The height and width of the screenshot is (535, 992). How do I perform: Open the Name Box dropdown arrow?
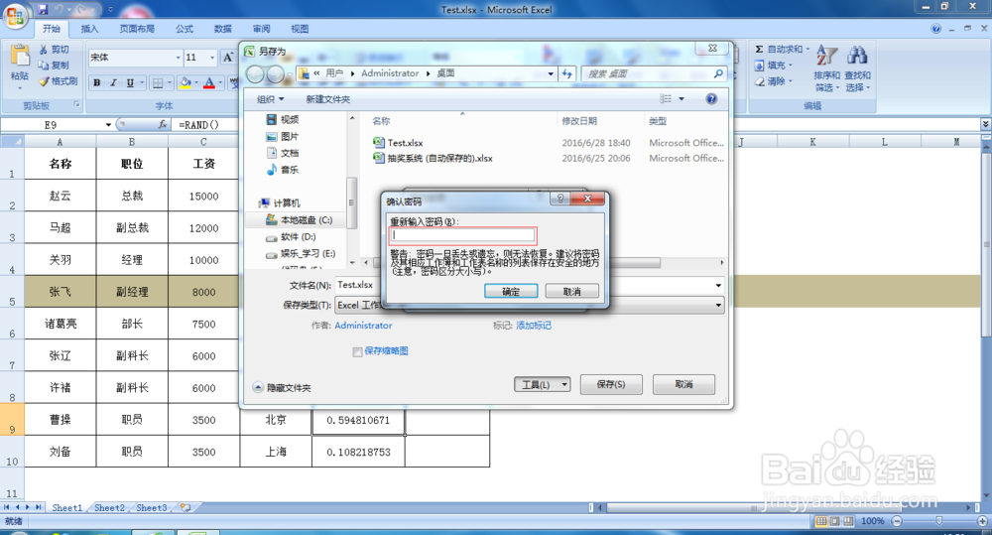pos(109,125)
